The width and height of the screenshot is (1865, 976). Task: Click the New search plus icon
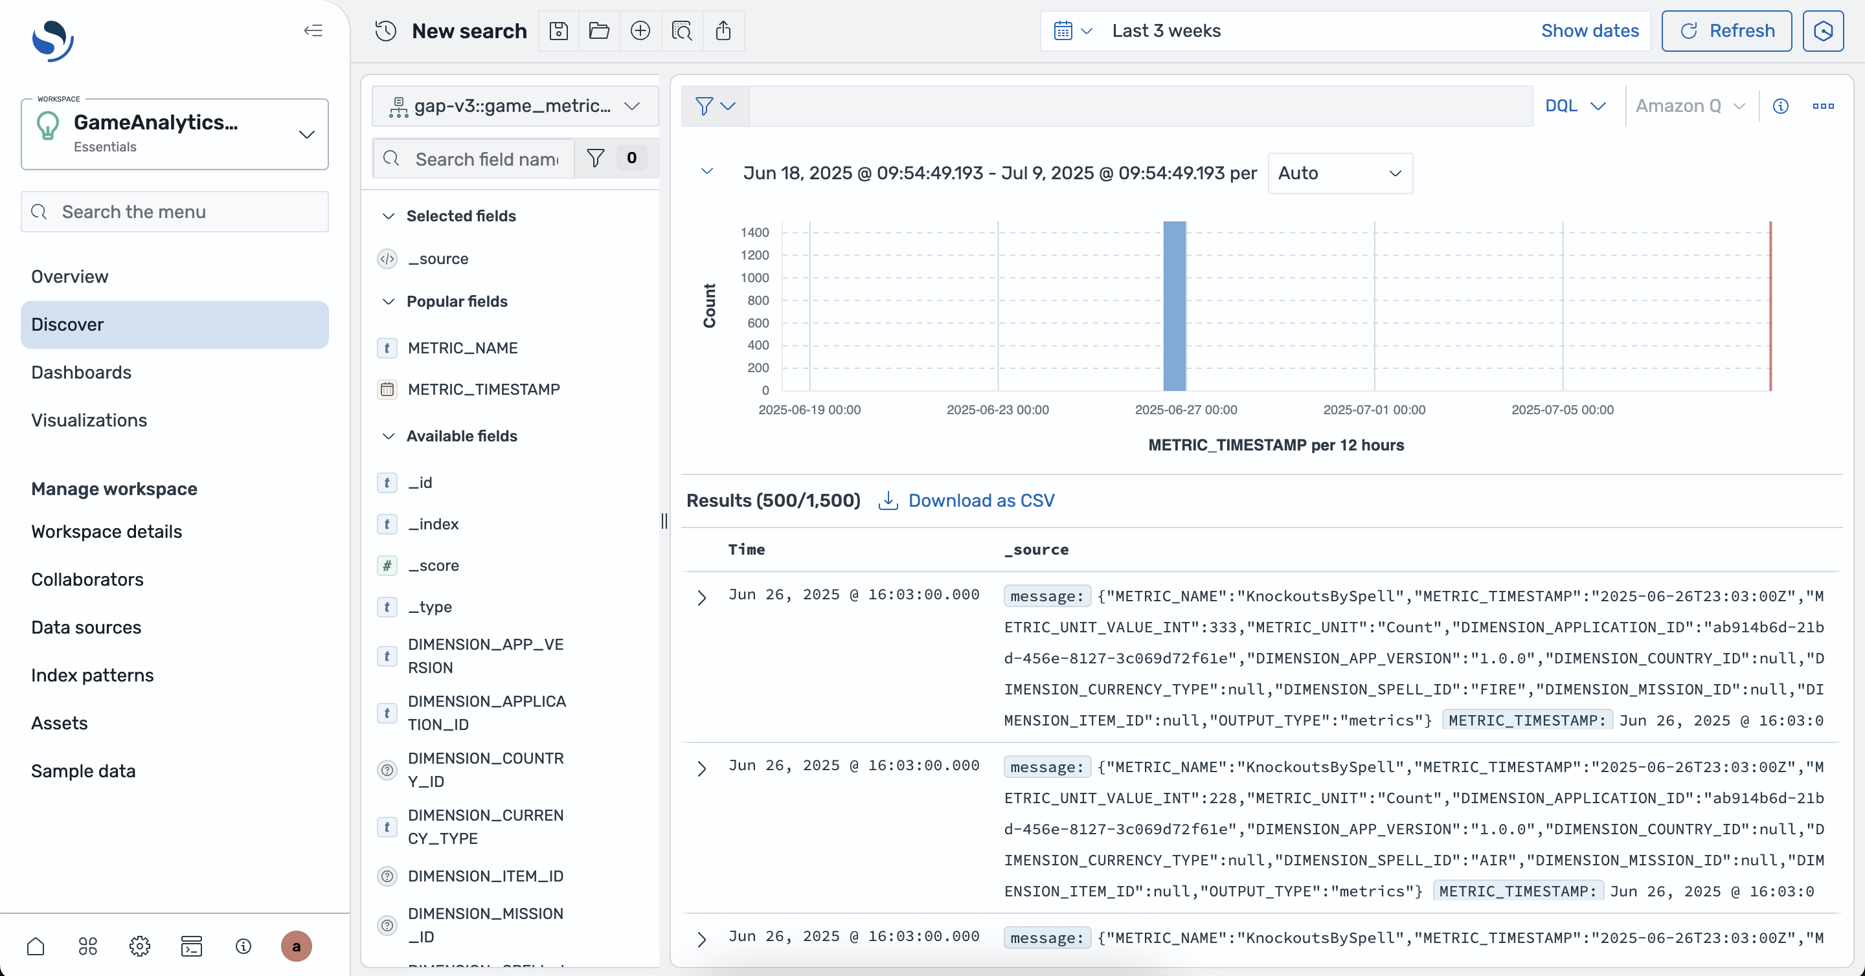[640, 30]
